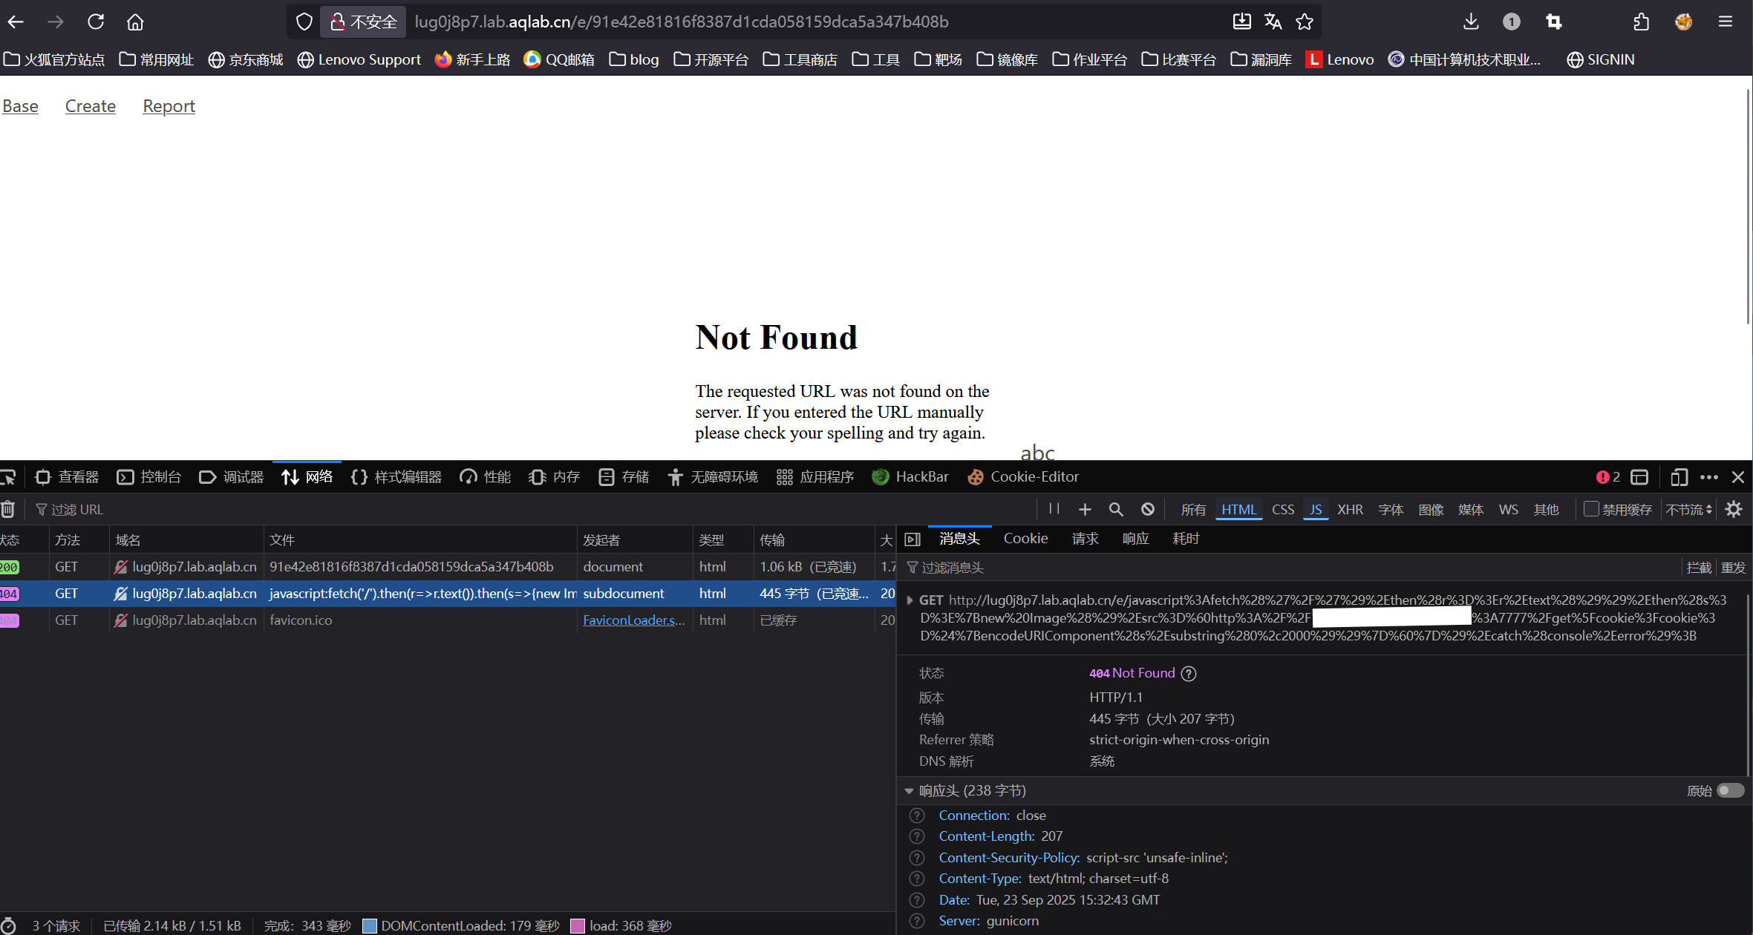Collapse the 响应头 section
This screenshot has width=1753, height=935.
[909, 791]
